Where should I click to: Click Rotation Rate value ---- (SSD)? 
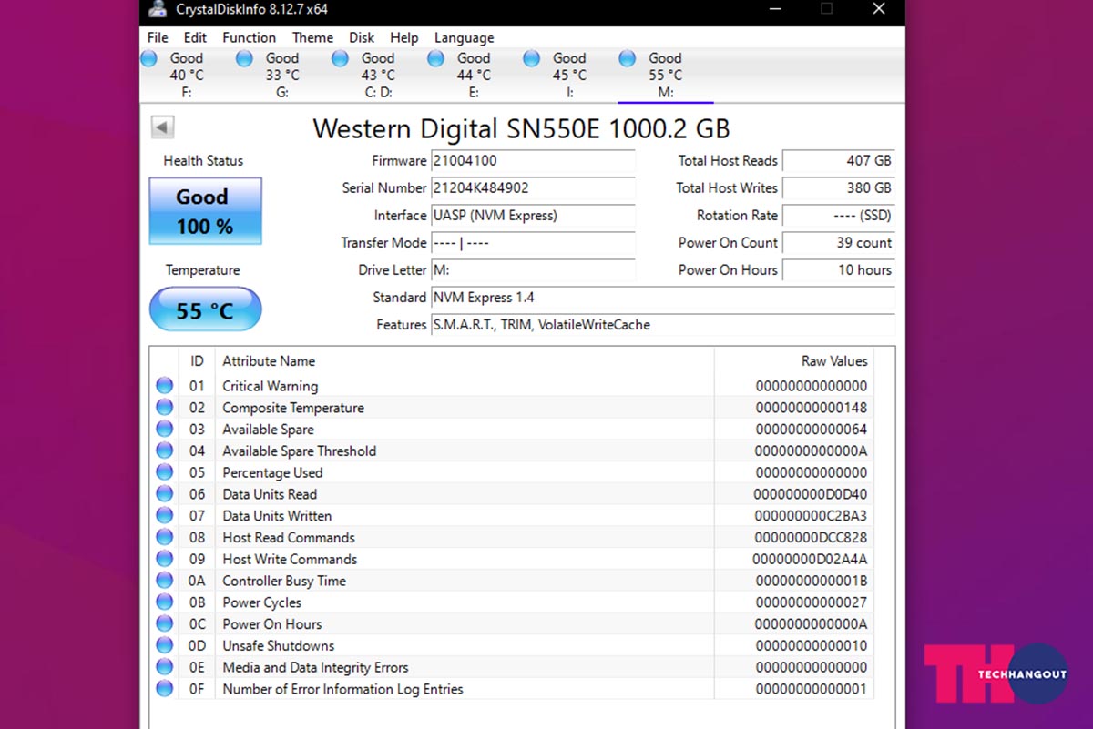pos(839,216)
